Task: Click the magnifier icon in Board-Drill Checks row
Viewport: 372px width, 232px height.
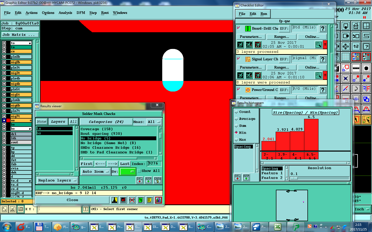Action: [319, 45]
